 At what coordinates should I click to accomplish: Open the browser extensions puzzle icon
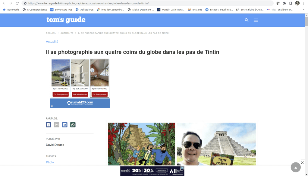coord(284,3)
